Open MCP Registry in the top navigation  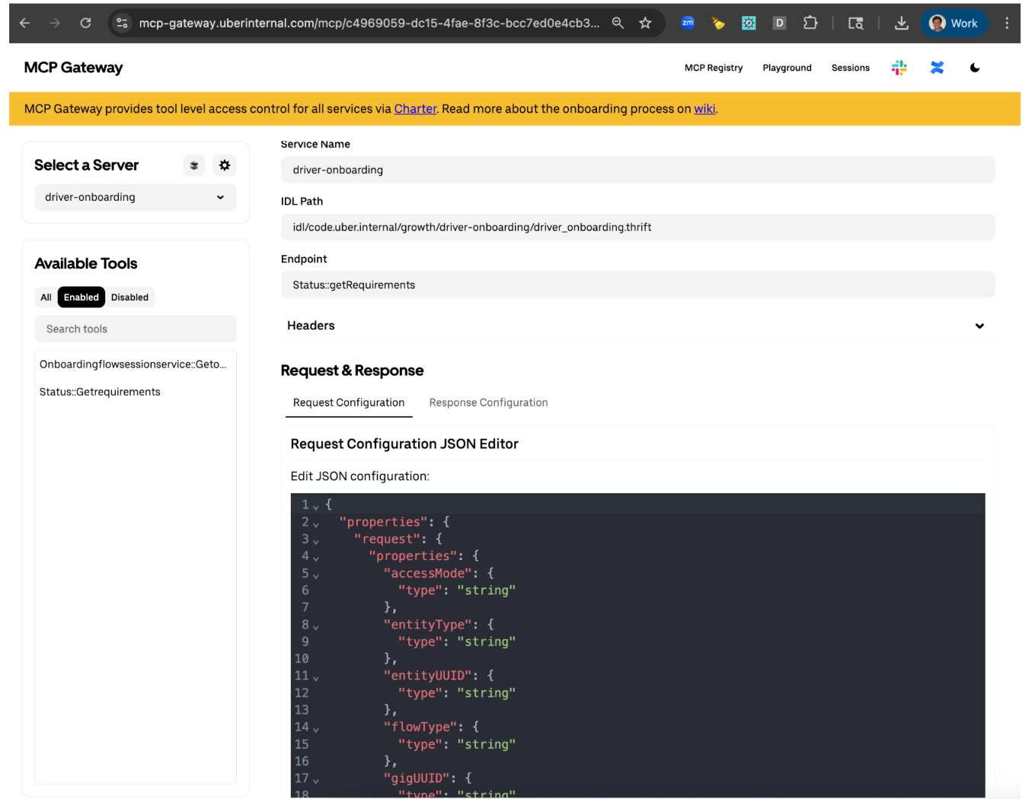pos(714,68)
